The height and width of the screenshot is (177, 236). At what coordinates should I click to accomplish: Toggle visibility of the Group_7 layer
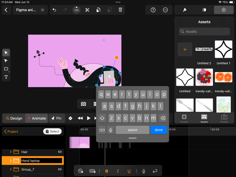(60, 169)
